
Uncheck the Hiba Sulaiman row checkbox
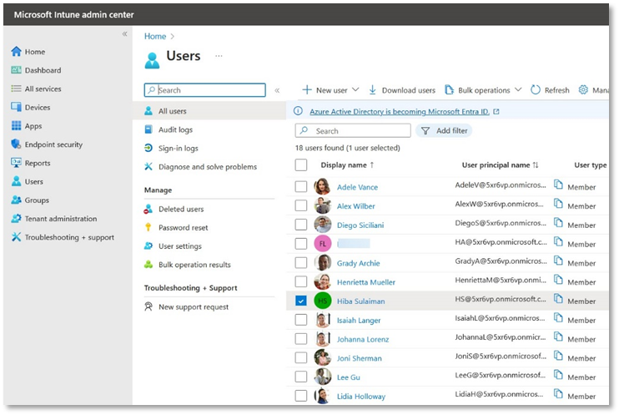click(301, 301)
